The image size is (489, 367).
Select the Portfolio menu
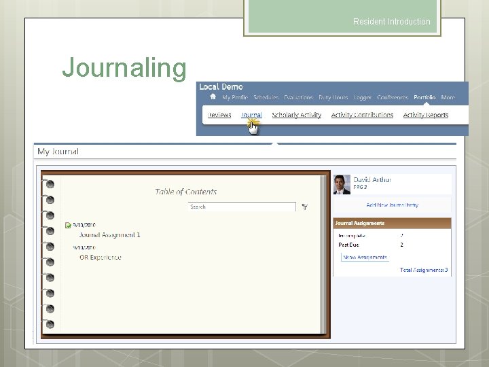(x=424, y=97)
